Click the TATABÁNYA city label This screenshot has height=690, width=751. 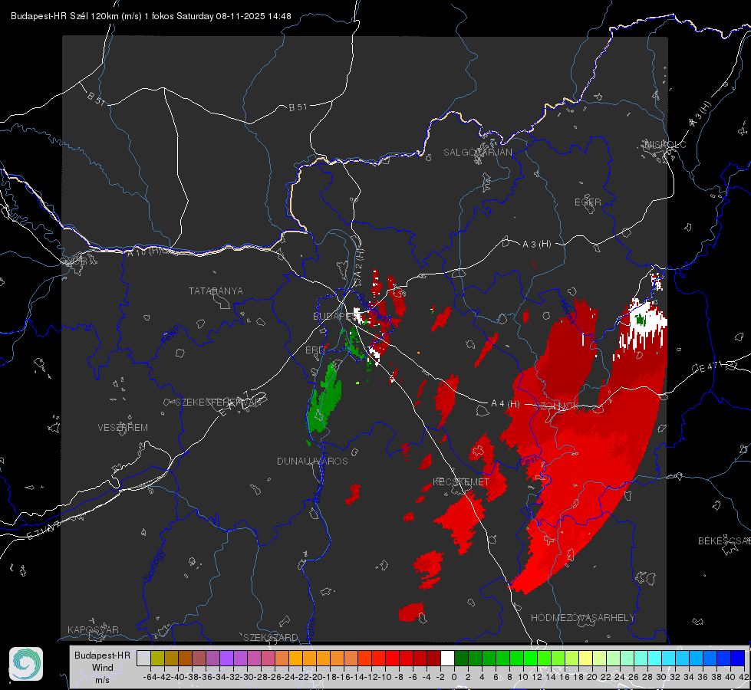point(216,291)
